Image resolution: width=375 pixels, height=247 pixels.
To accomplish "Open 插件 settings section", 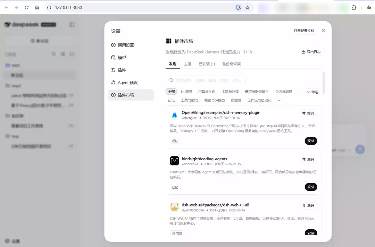I will [131, 70].
